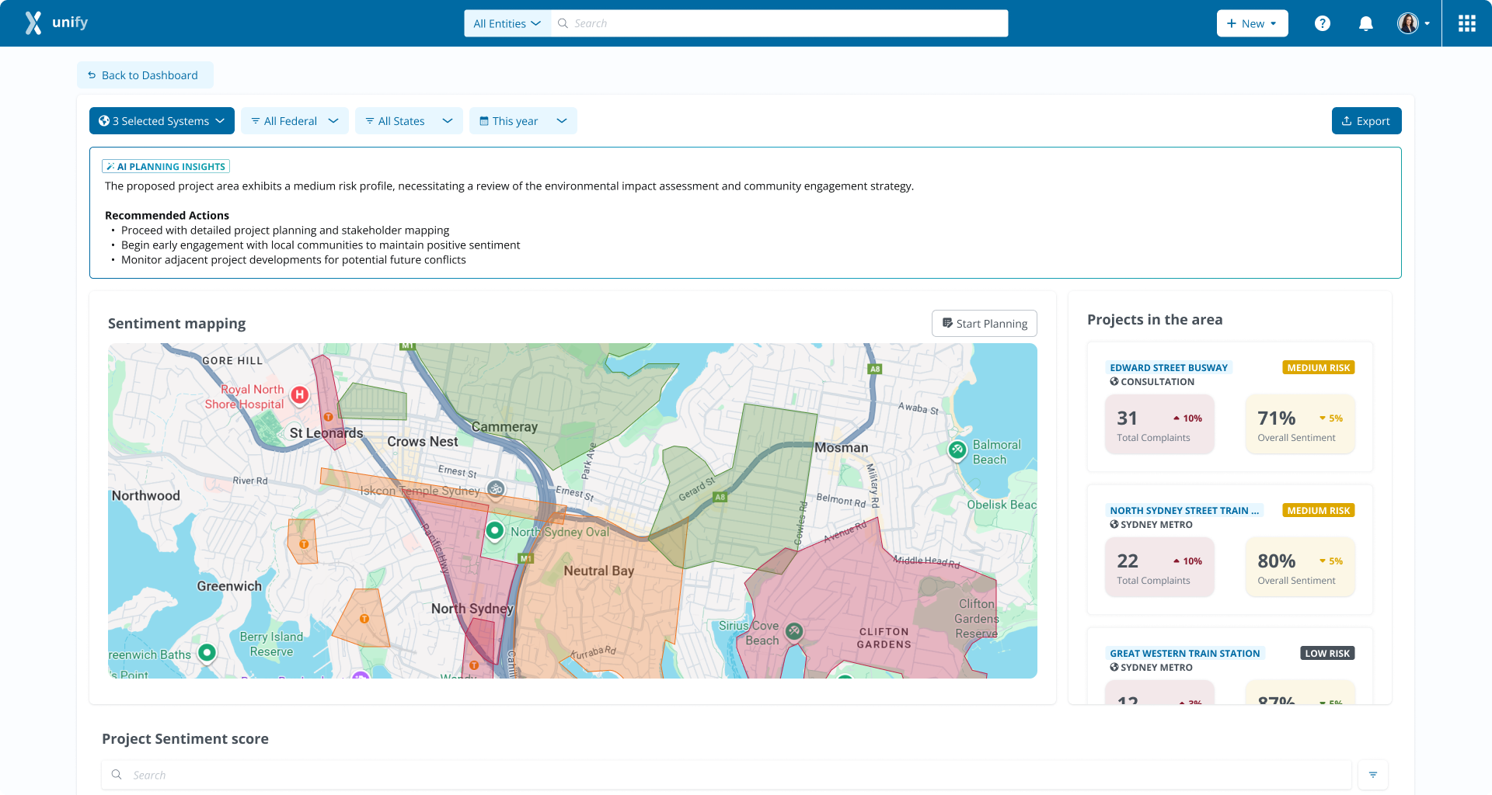1492x795 pixels.
Task: Go back to Dashboard
Action: pyautogui.click(x=145, y=75)
